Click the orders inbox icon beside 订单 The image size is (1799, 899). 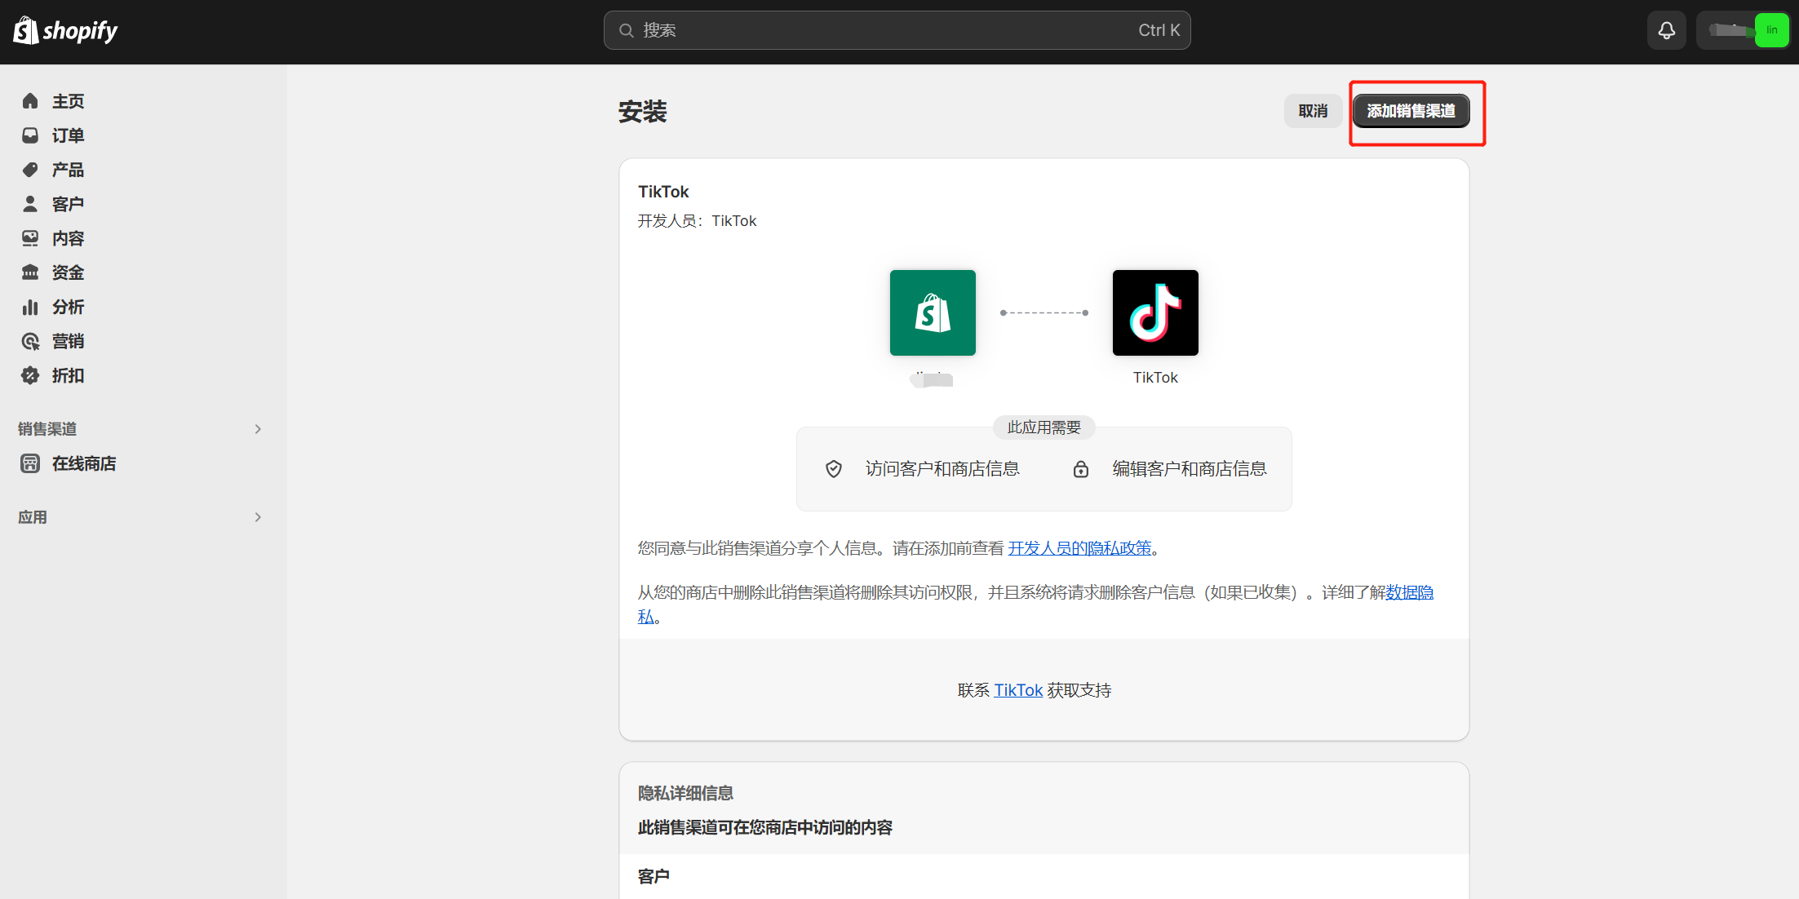point(30,135)
